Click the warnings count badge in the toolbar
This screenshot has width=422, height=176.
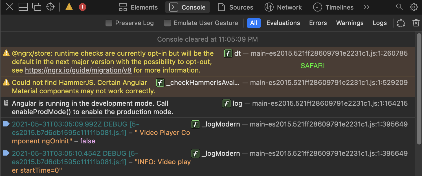click(x=69, y=7)
